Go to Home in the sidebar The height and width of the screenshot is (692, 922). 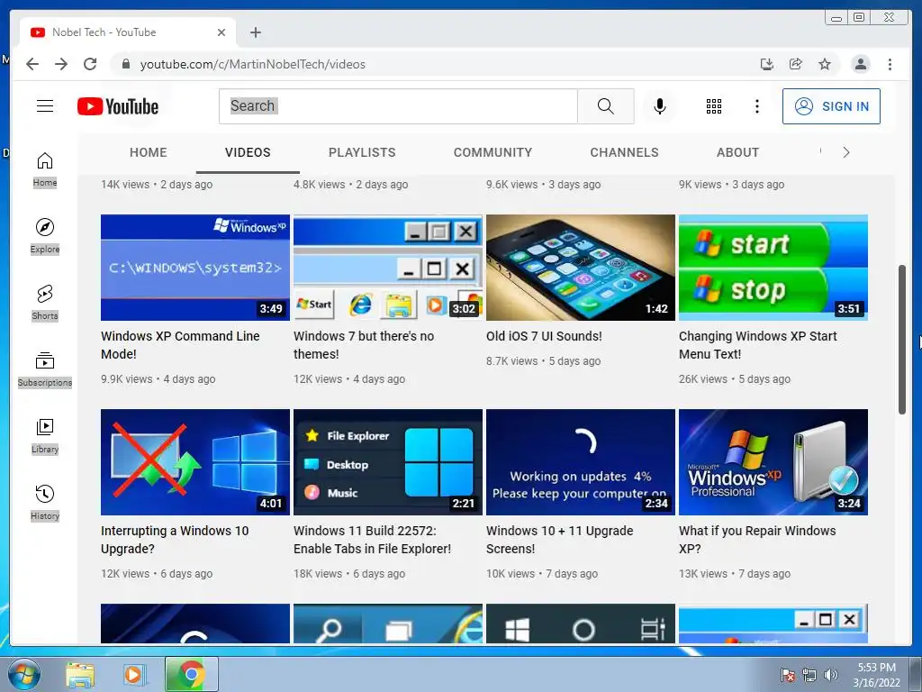pyautogui.click(x=45, y=169)
